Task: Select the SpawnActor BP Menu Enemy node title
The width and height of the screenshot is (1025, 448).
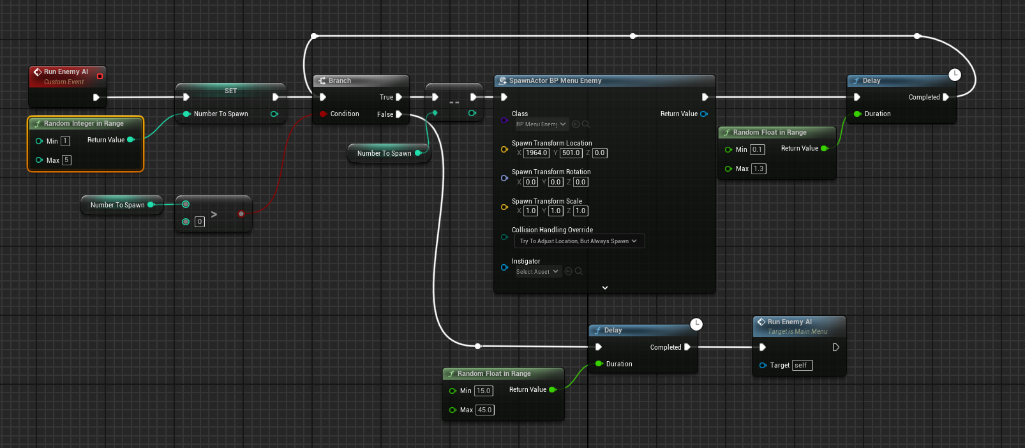Action: point(555,80)
